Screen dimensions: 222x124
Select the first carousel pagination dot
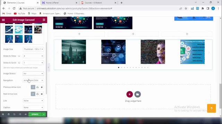tap(119, 68)
